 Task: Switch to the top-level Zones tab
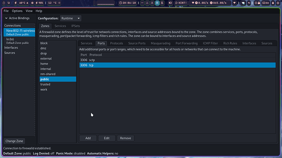(x=45, y=26)
